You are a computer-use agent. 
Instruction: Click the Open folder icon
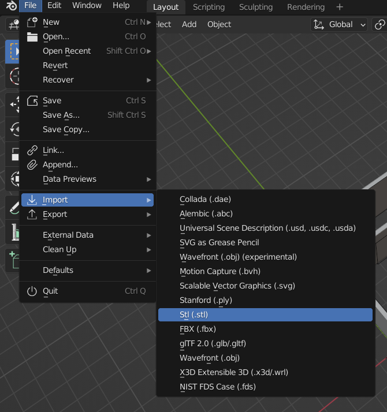click(32, 36)
